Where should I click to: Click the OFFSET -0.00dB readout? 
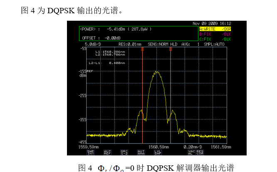[101, 38]
